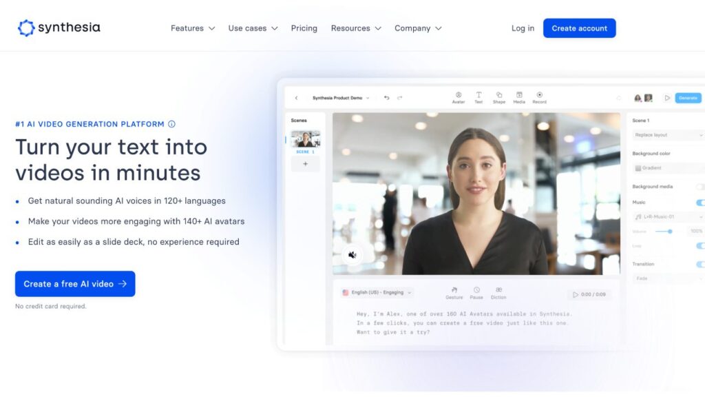Toggle the Transition switch

[700, 264]
